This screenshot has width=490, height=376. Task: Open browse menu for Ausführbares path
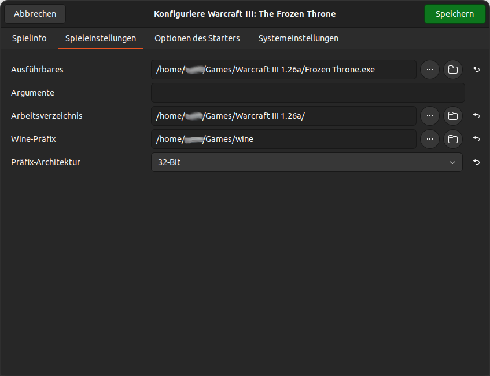point(429,70)
